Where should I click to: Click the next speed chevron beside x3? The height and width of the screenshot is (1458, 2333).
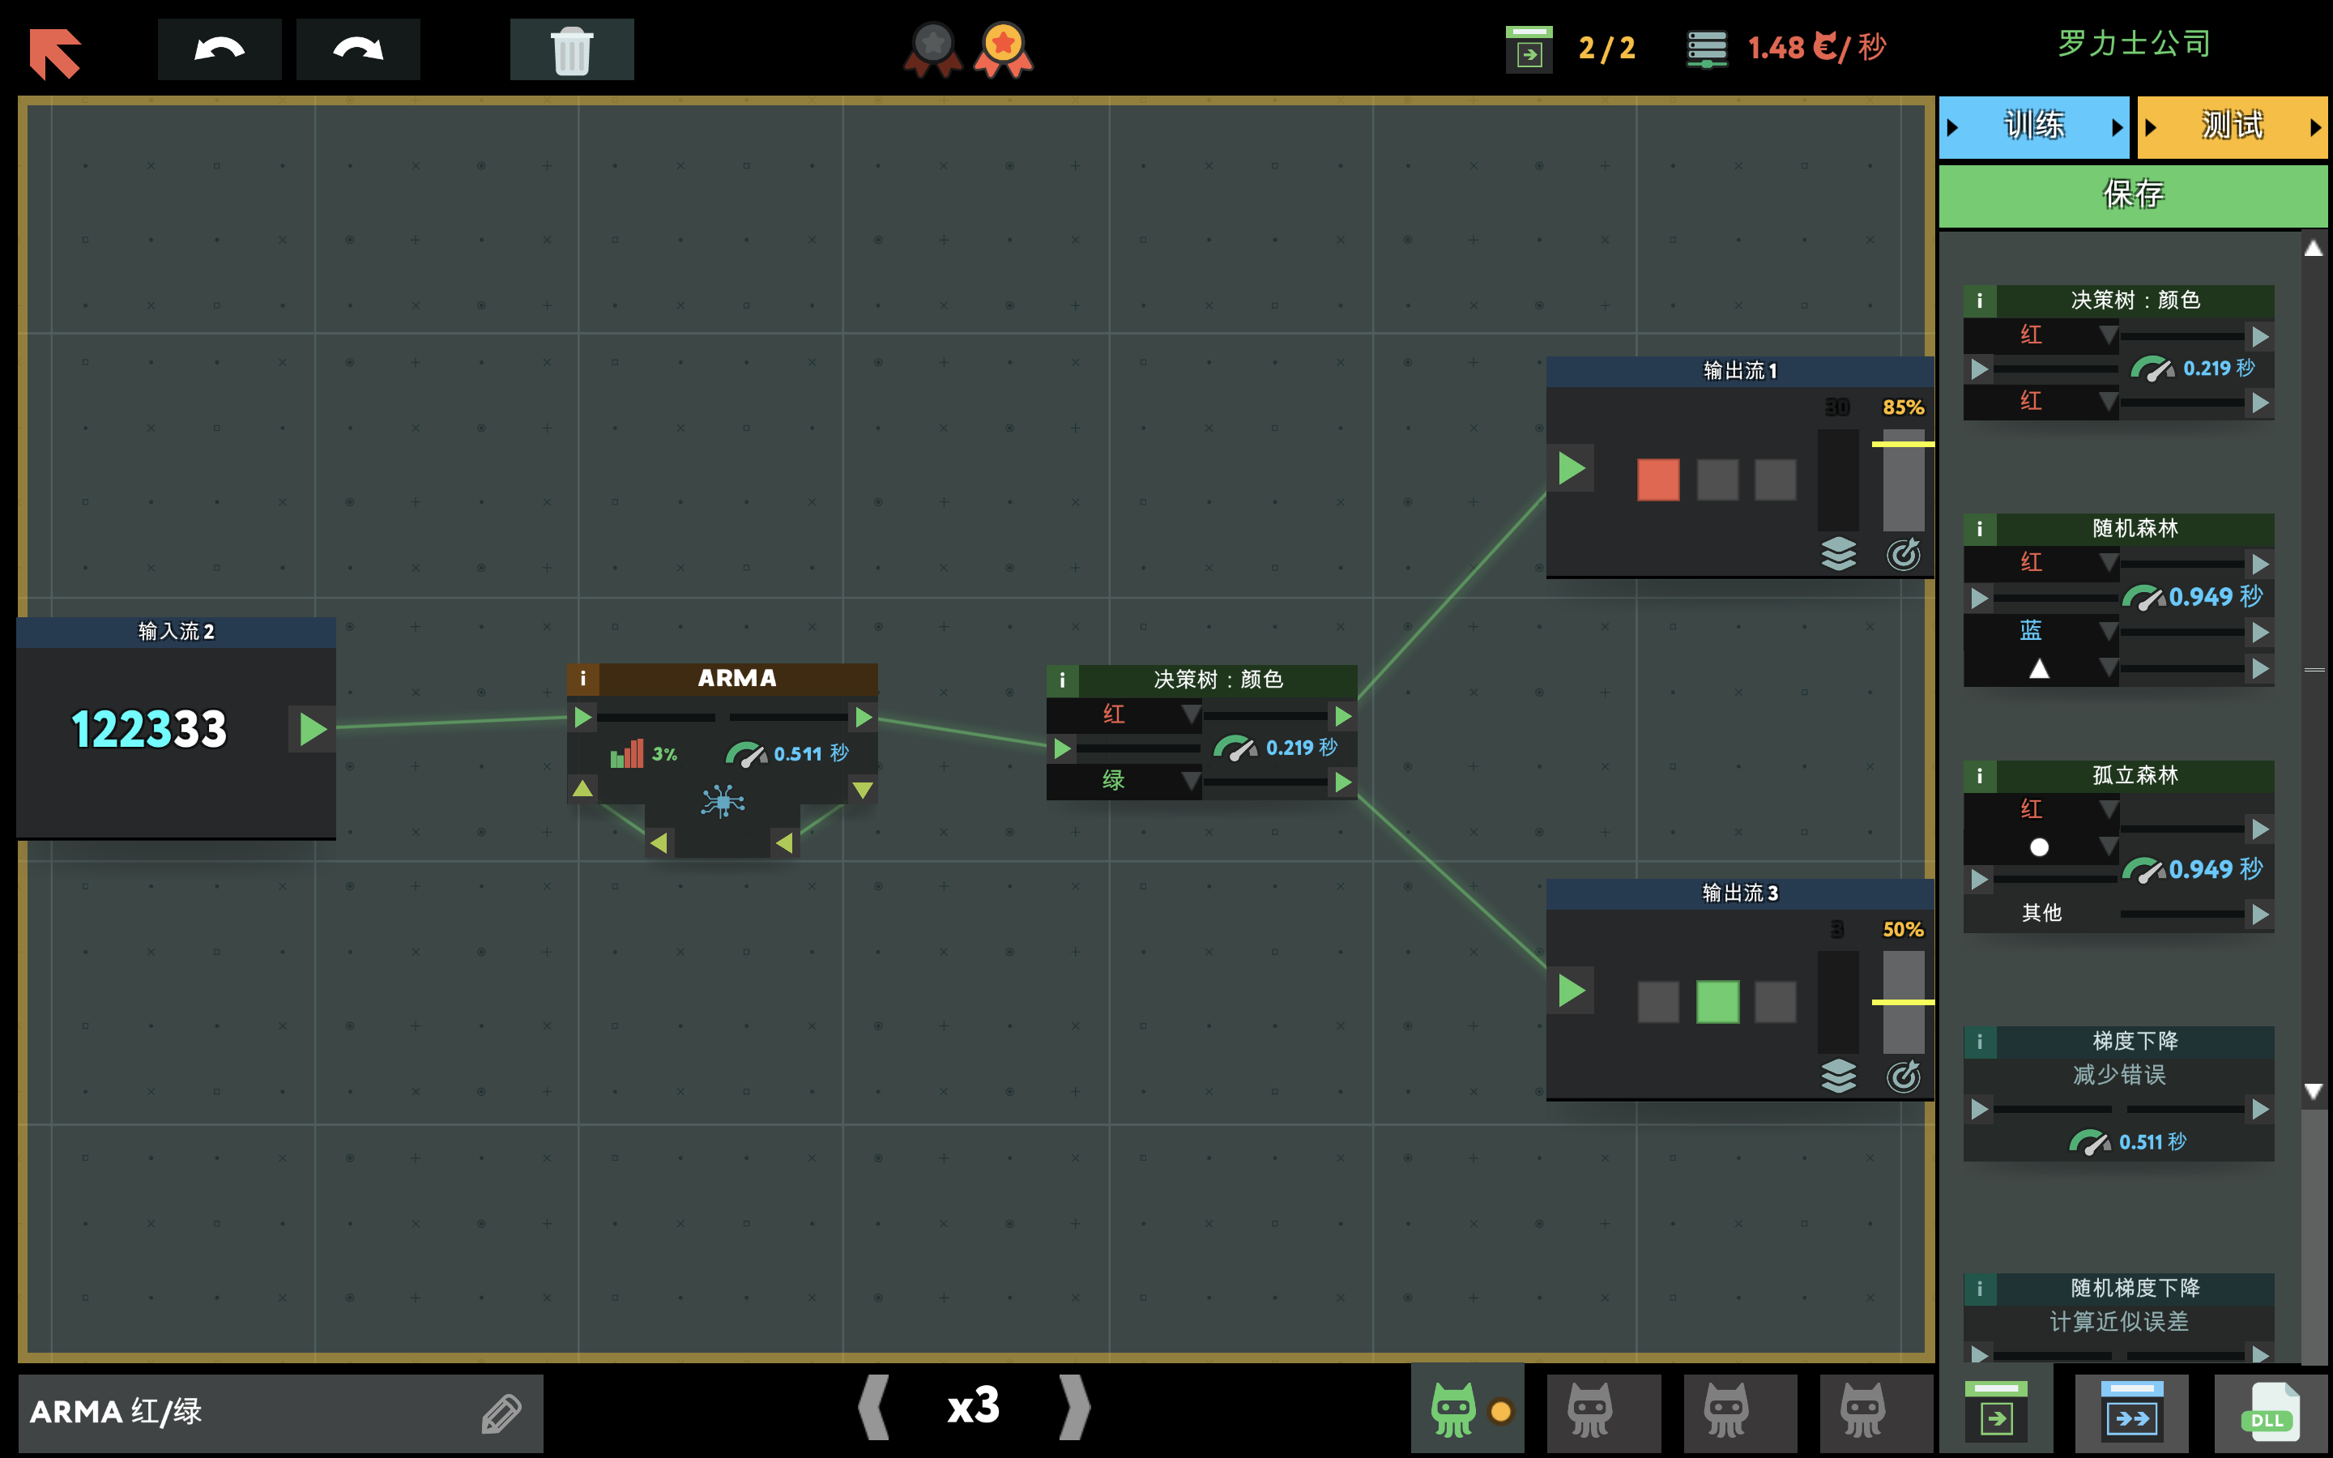(x=1074, y=1407)
